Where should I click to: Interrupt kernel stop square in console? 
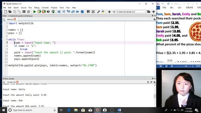(148, 82)
